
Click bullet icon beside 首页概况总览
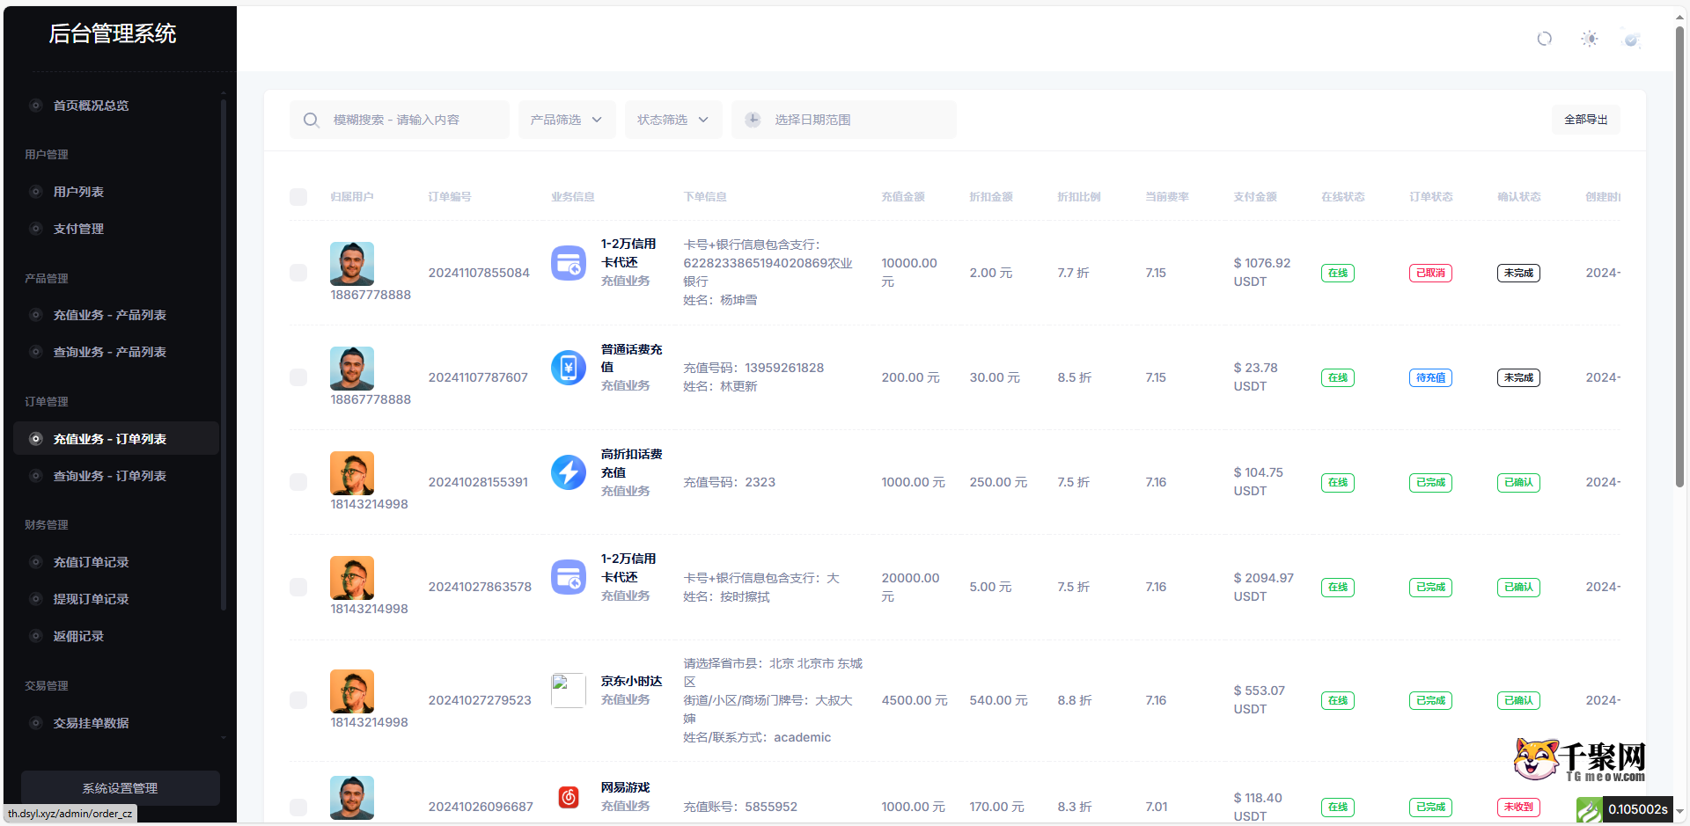point(36,106)
